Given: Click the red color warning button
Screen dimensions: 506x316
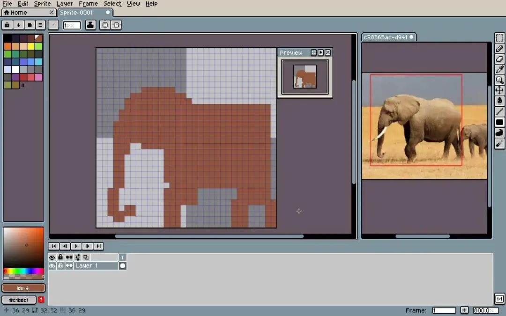Looking at the screenshot, I should pos(41,300).
